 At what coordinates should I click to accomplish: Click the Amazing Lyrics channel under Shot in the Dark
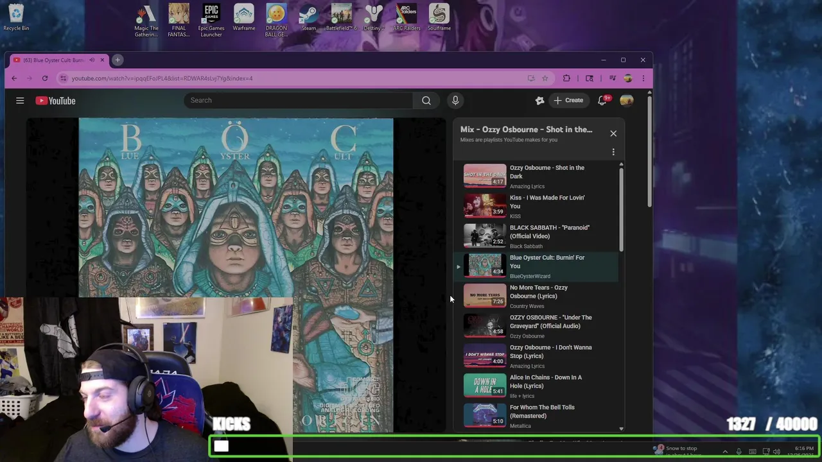527,186
